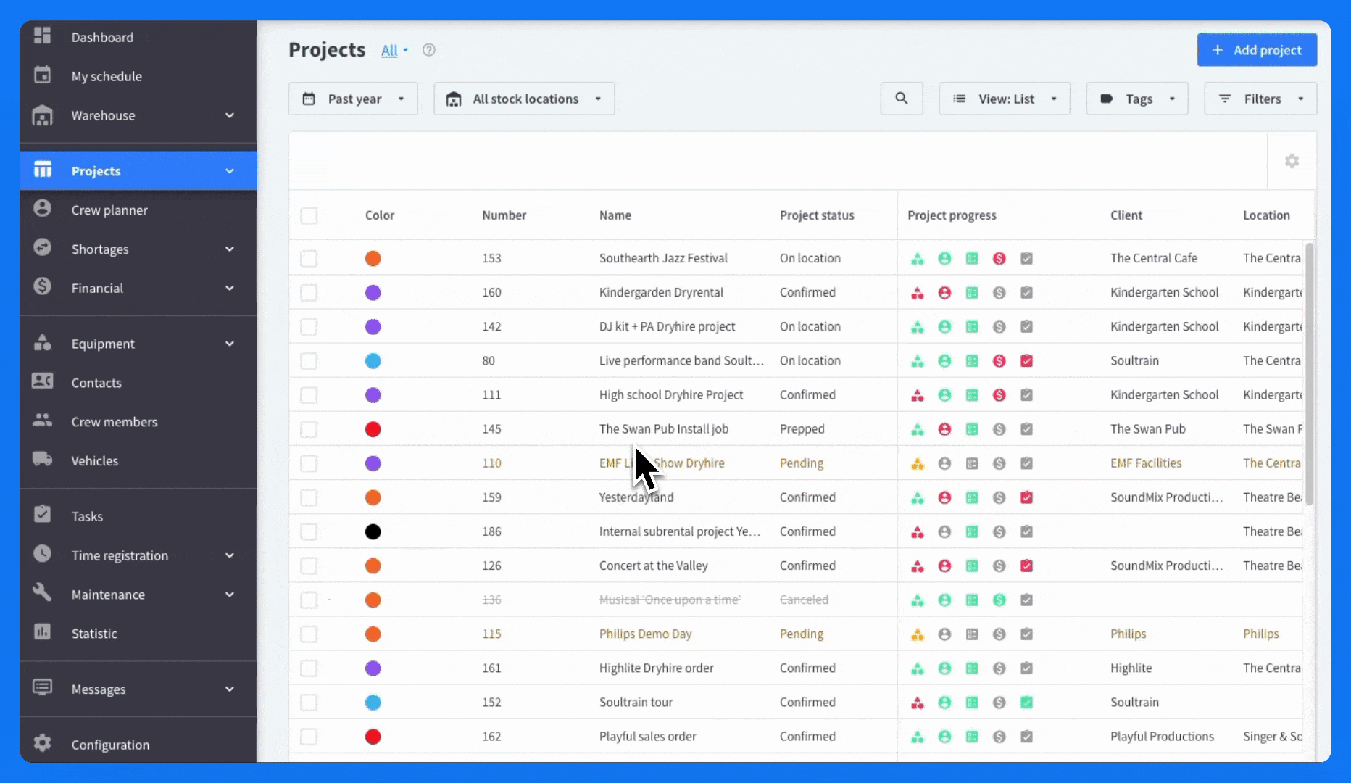This screenshot has height=783, width=1351.
Task: Click the Warehouse building icon
Action: [x=43, y=115]
